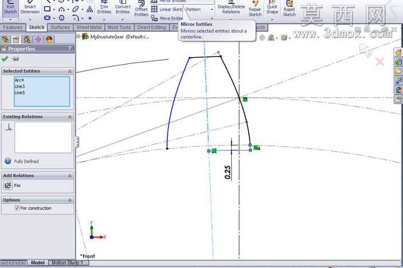Expand the MyInvoluteGear tree node
This screenshot has width=403, height=268.
[78, 37]
